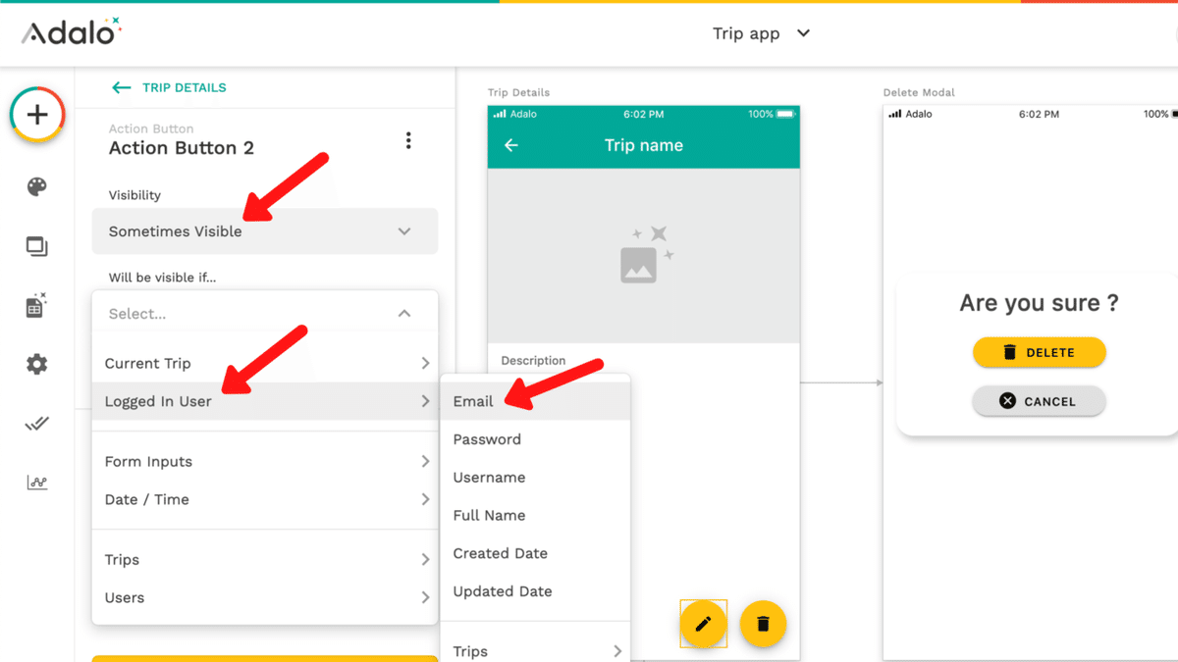Click the Action Button 2 title

coord(182,148)
